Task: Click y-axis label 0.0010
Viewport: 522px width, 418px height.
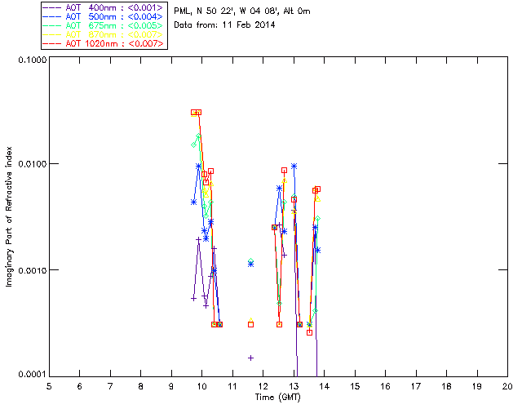Action: tap(32, 270)
